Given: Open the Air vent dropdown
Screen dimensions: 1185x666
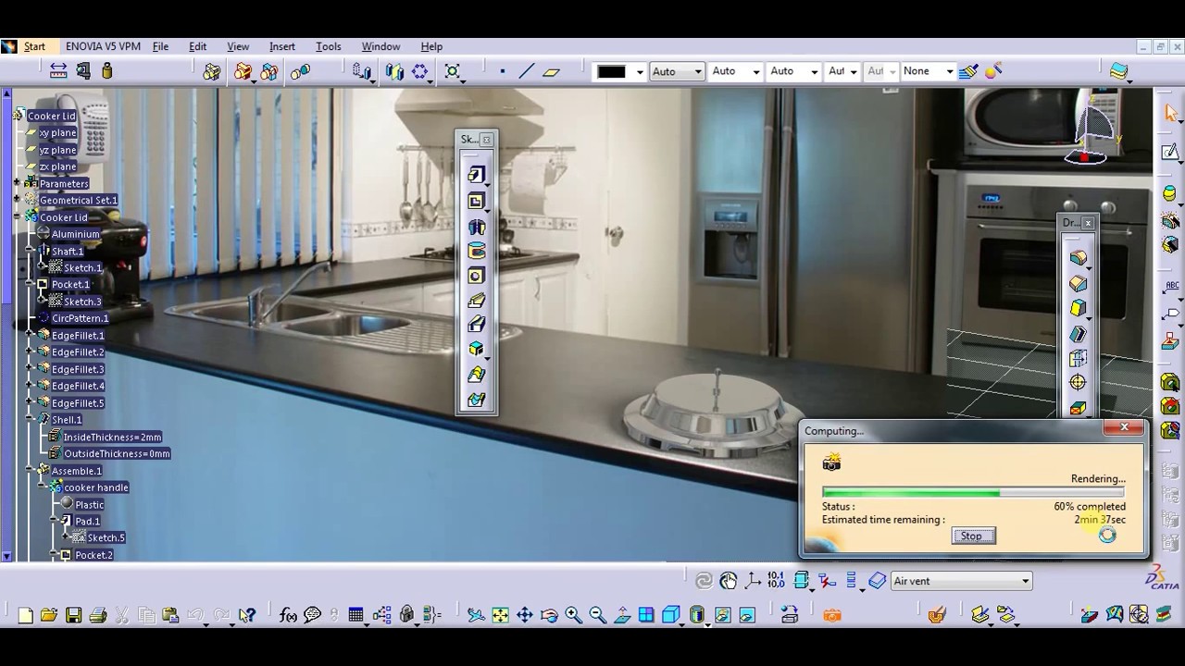Looking at the screenshot, I should pyautogui.click(x=961, y=581).
